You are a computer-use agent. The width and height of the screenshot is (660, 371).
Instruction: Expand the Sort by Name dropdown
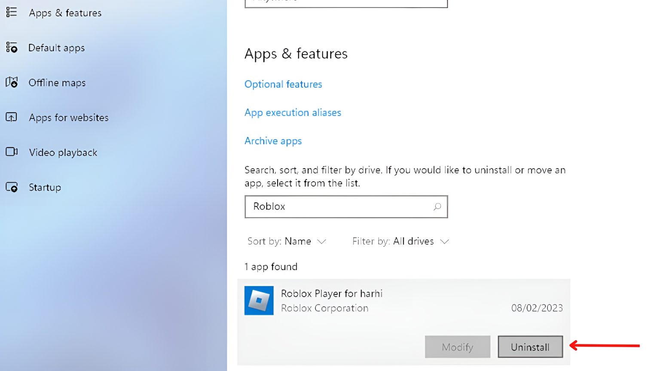287,241
